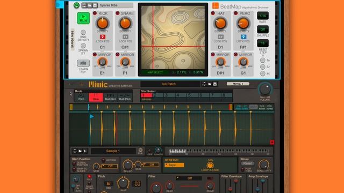Viewport: 344px width, 193px height.
Task: Click the BeatMap save patch icon
Action: [x=95, y=5]
